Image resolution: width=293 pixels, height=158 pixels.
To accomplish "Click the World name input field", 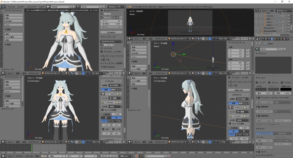I will click(268, 49).
